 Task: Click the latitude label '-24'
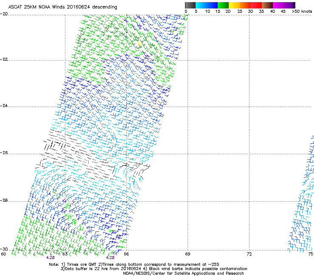click(x=4, y=106)
